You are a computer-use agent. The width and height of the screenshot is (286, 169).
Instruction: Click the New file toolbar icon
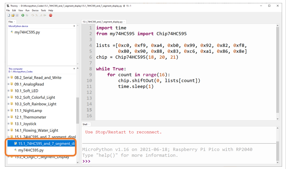[x=9, y=15]
